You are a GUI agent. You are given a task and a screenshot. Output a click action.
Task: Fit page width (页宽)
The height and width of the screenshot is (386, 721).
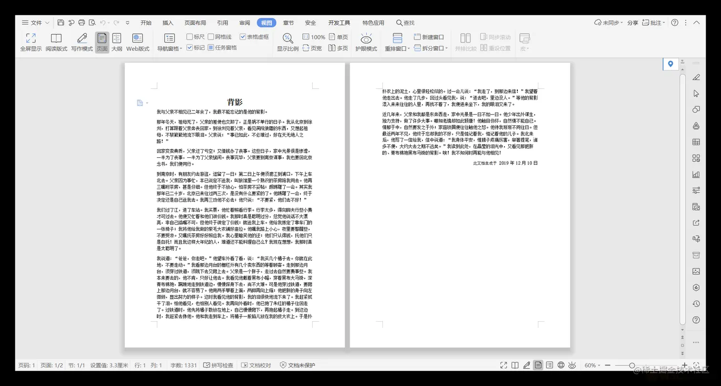click(x=312, y=48)
